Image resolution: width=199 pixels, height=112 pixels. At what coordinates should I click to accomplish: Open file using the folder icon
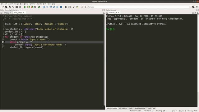pyautogui.click(x=6, y=7)
